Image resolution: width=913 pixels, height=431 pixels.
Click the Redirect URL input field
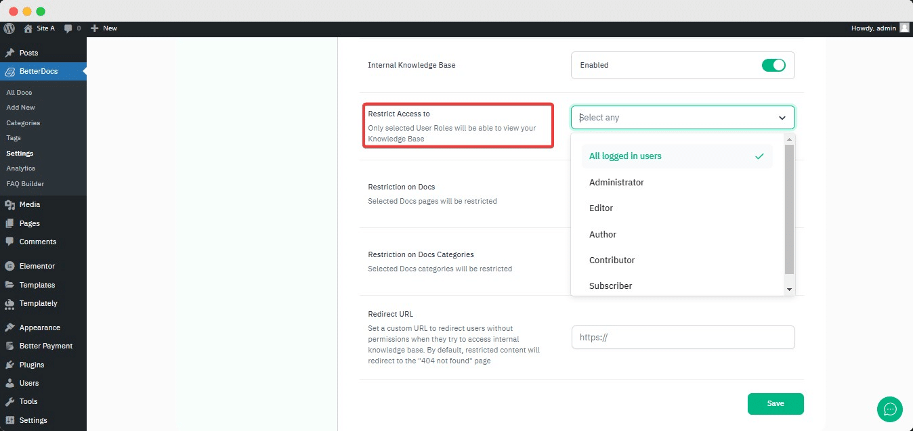pos(682,337)
